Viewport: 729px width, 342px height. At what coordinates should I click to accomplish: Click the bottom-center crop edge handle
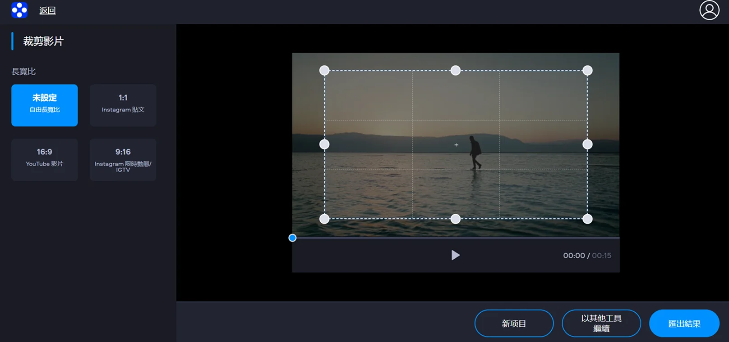click(456, 219)
